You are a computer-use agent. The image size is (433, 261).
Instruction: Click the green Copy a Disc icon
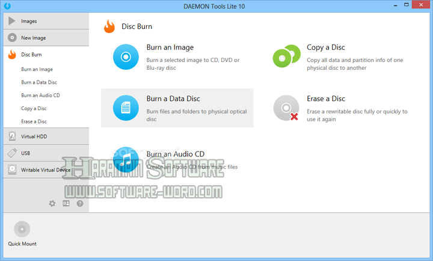[x=287, y=56]
